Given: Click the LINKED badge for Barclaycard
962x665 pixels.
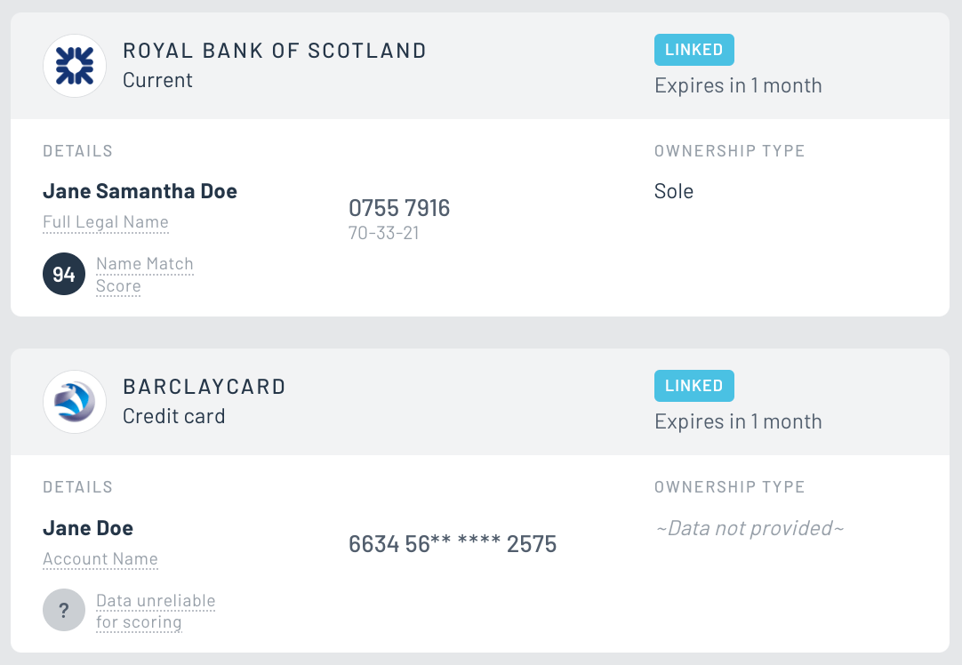Looking at the screenshot, I should [693, 386].
